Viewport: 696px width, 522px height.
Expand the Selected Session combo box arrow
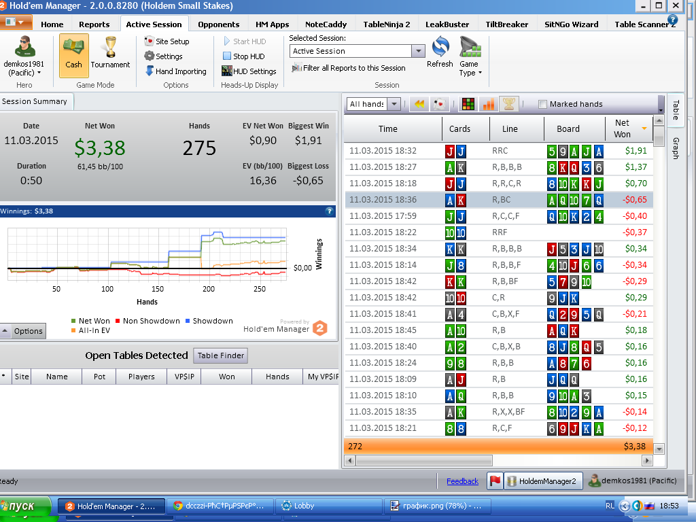click(418, 51)
